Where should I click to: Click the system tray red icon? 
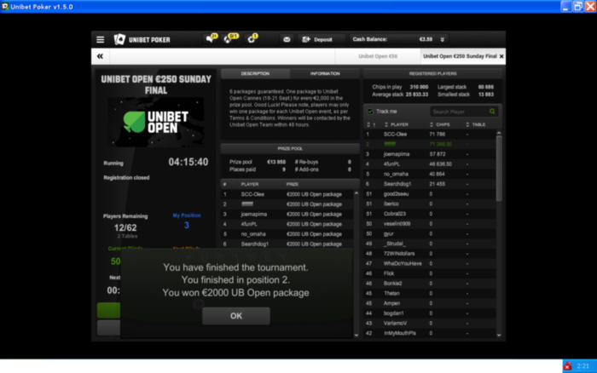tap(568, 366)
